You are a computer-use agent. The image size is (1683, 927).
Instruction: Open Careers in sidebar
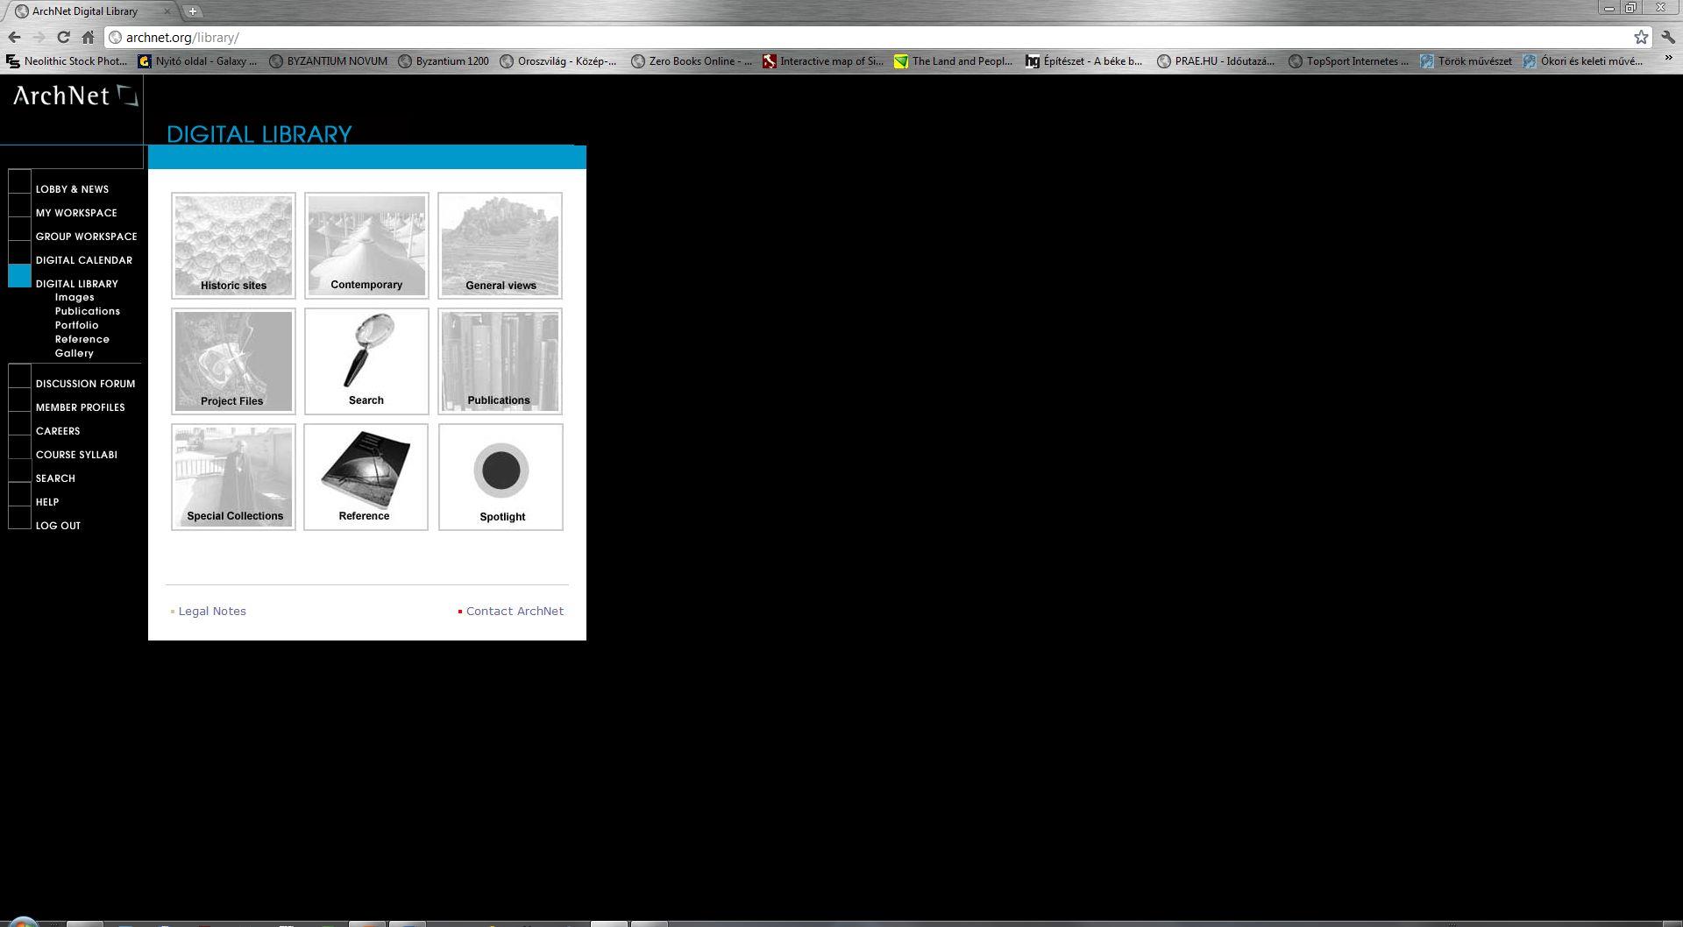pyautogui.click(x=58, y=431)
